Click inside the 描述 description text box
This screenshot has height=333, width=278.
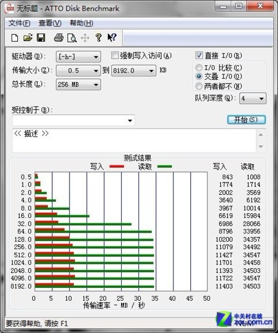click(x=135, y=140)
